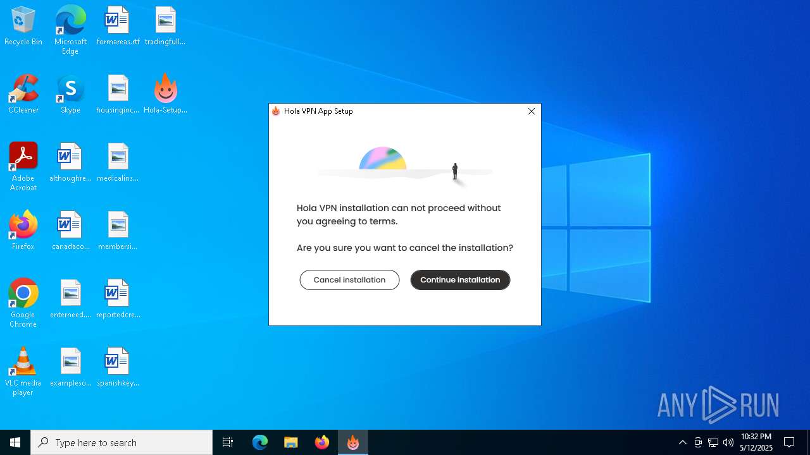The image size is (810, 455).
Task: Select the Skype desktop shortcut
Action: [70, 95]
